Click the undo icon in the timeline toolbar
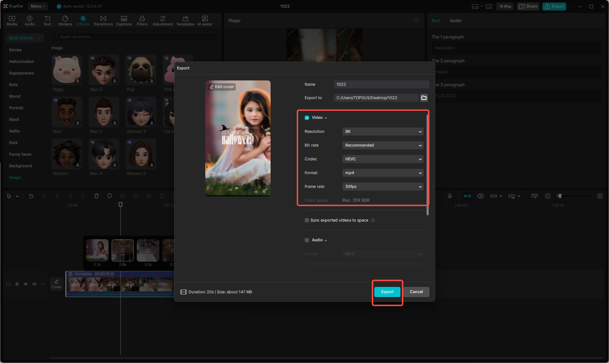The width and height of the screenshot is (609, 363). point(31,196)
